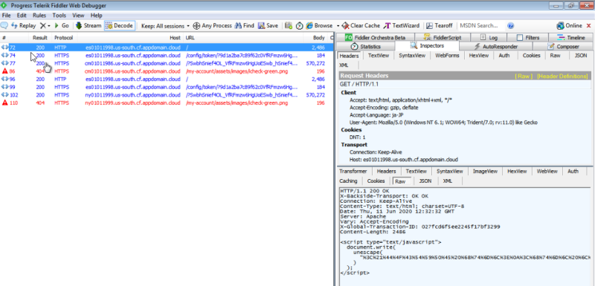Select 404 session 86 warning icon

5,71
